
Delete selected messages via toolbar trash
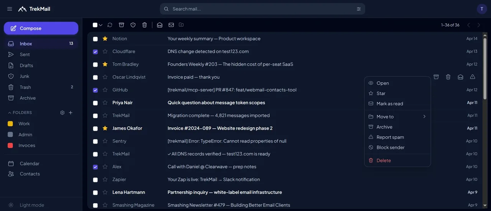coord(145,25)
